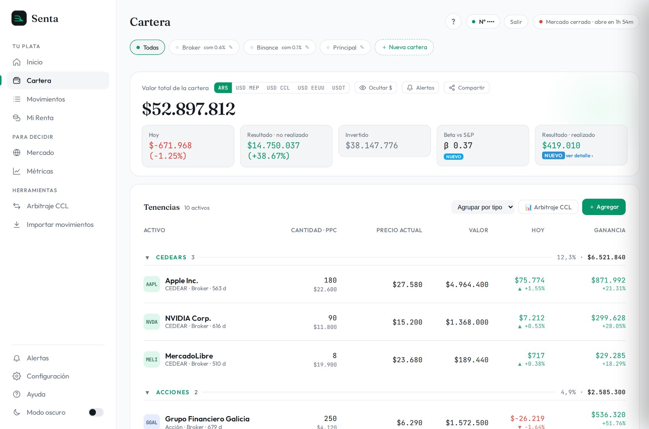Screen dimensions: 649x429
Task: Click the Arbitraje CCL button above holdings
Action: 548,207
